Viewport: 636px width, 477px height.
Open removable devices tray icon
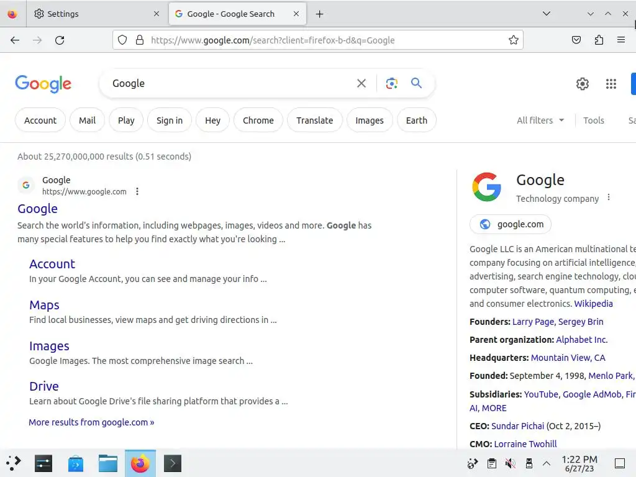529,463
